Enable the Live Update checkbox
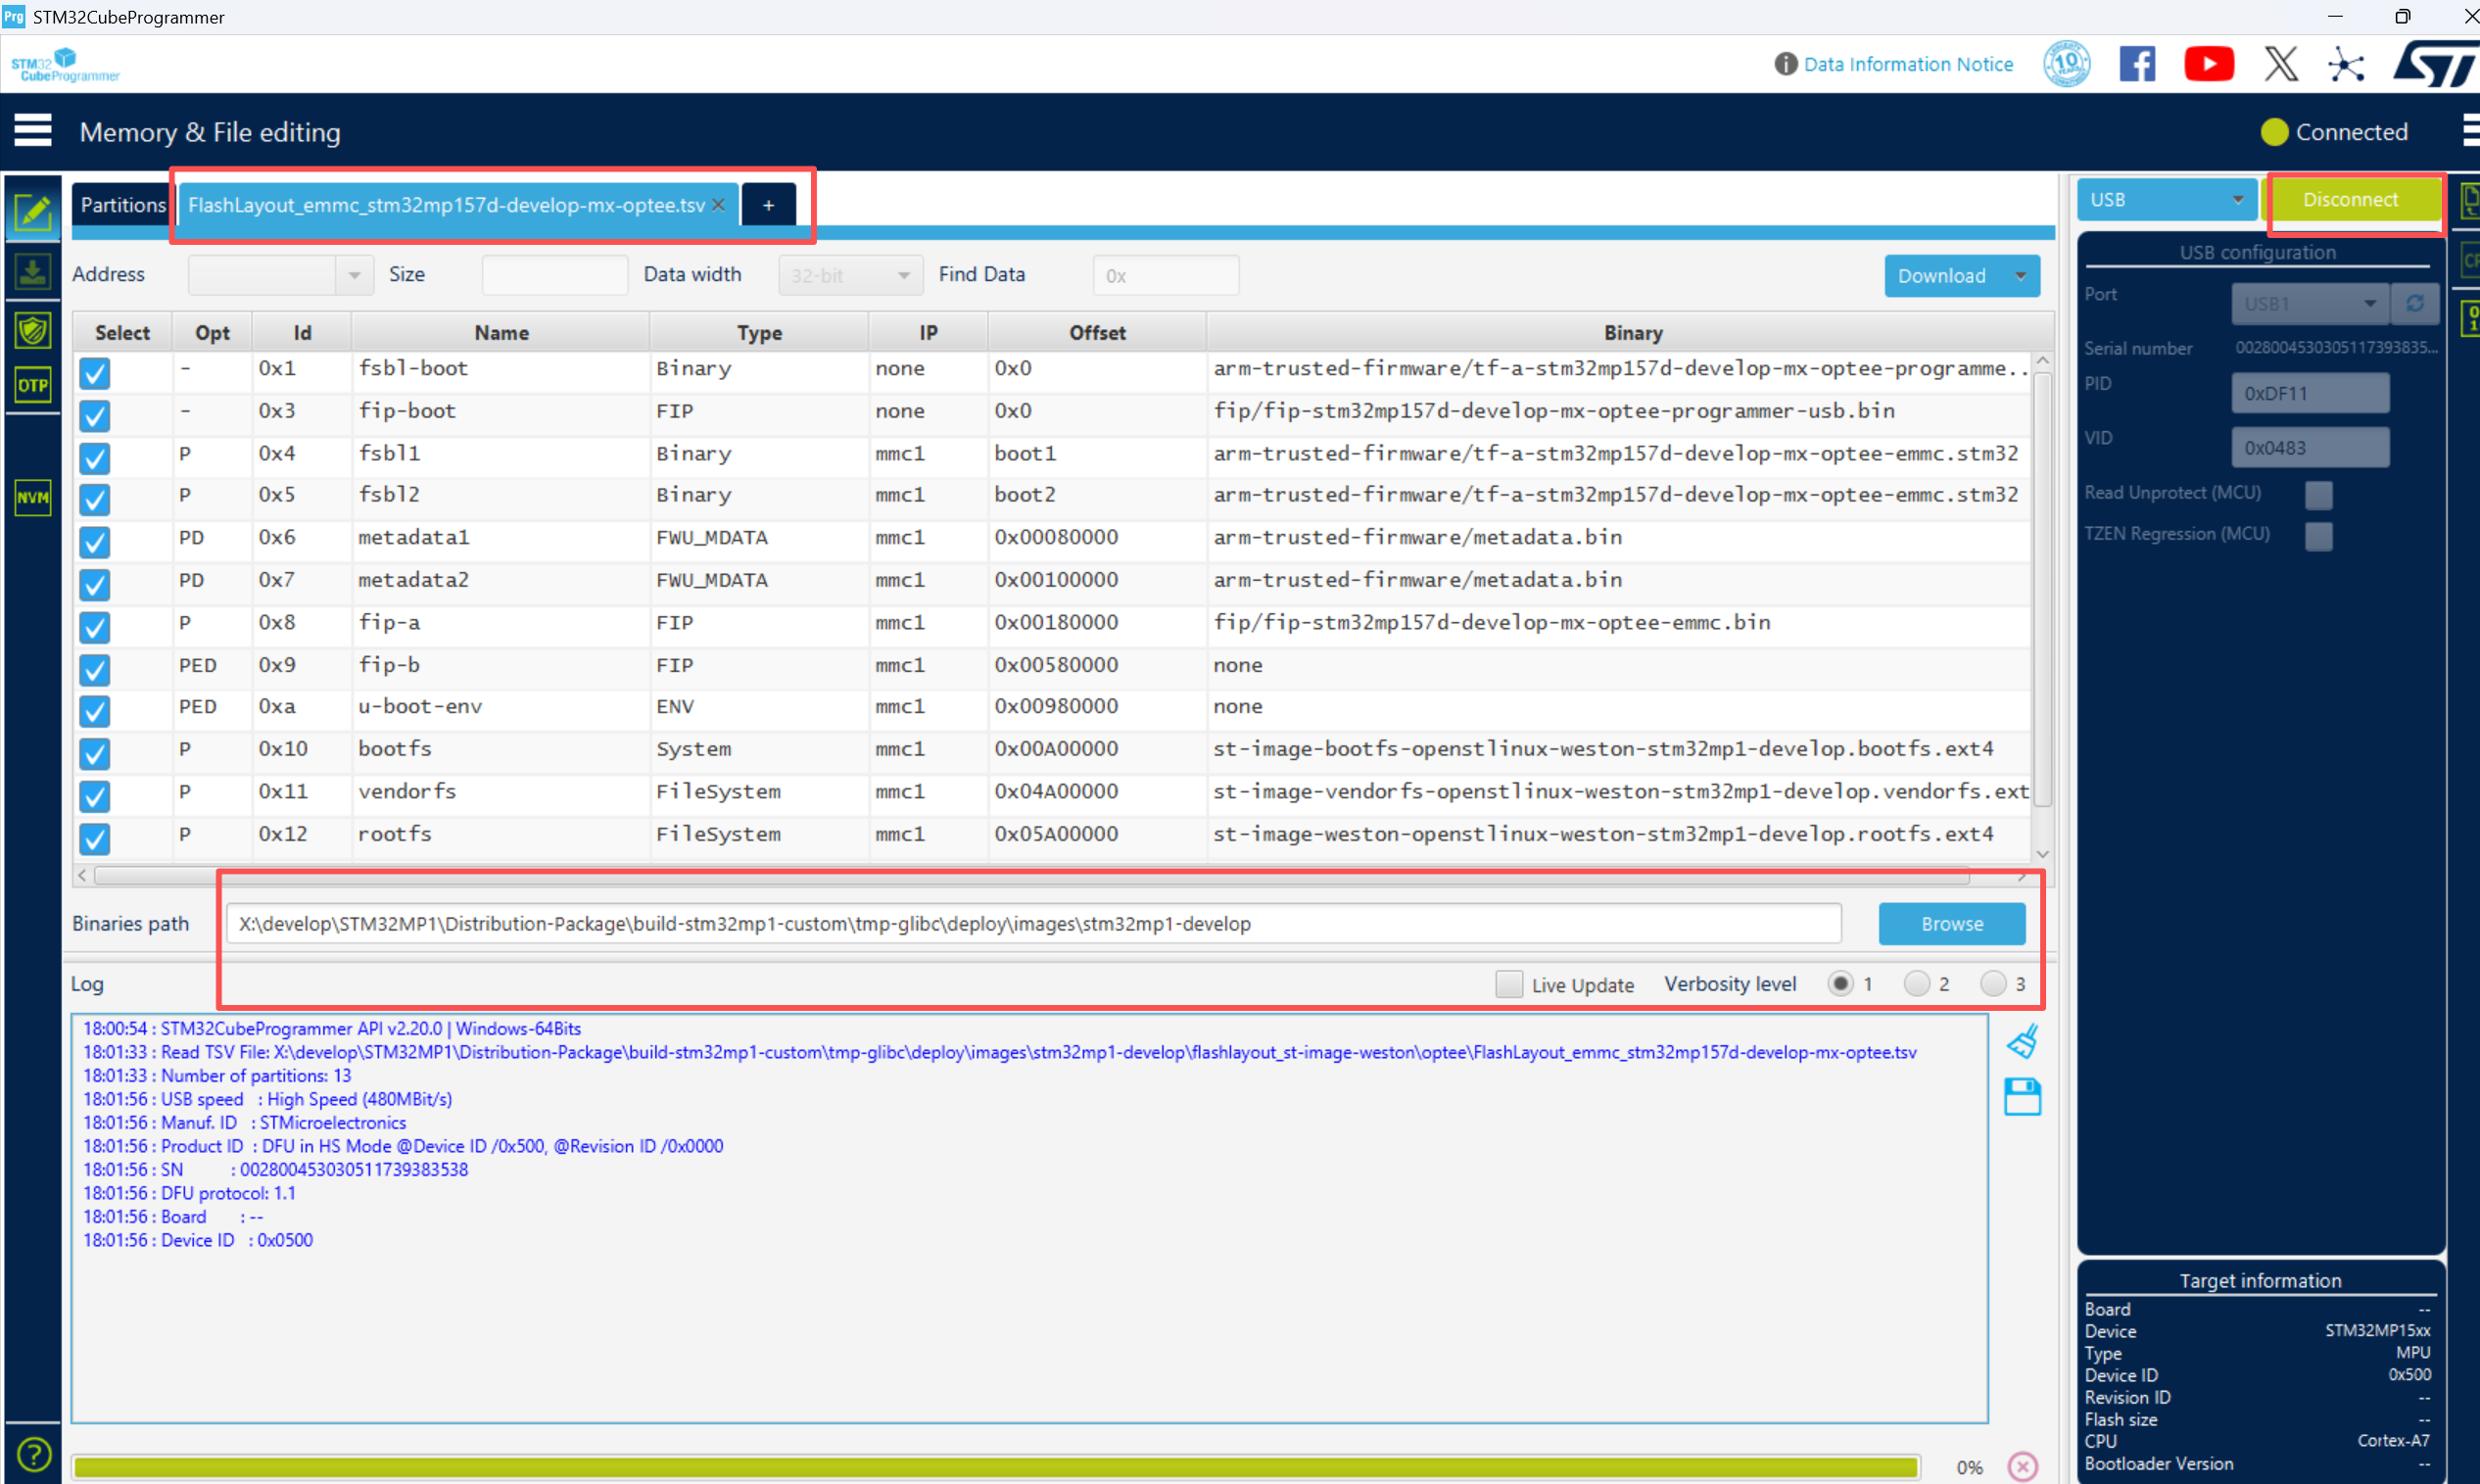Screen dimensions: 2480x1484 [1508, 984]
